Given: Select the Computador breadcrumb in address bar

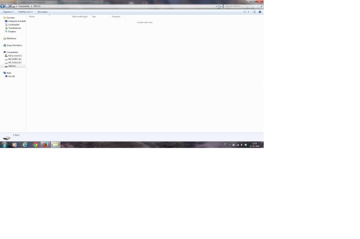Looking at the screenshot, I should tap(24, 6).
